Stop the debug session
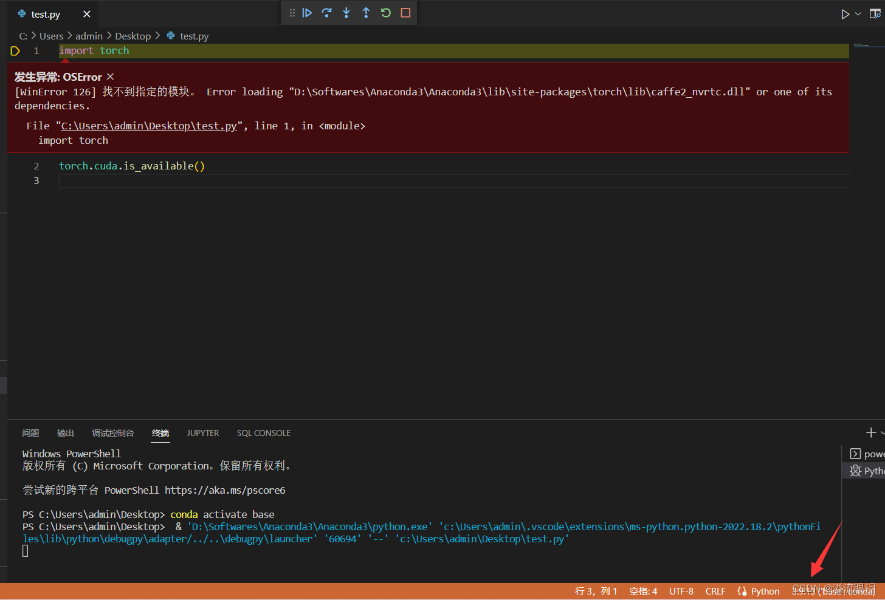This screenshot has width=885, height=600. coord(405,13)
